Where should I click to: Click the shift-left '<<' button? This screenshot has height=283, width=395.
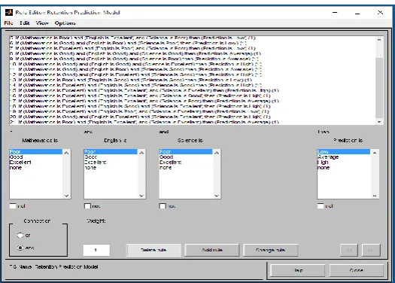349,250
